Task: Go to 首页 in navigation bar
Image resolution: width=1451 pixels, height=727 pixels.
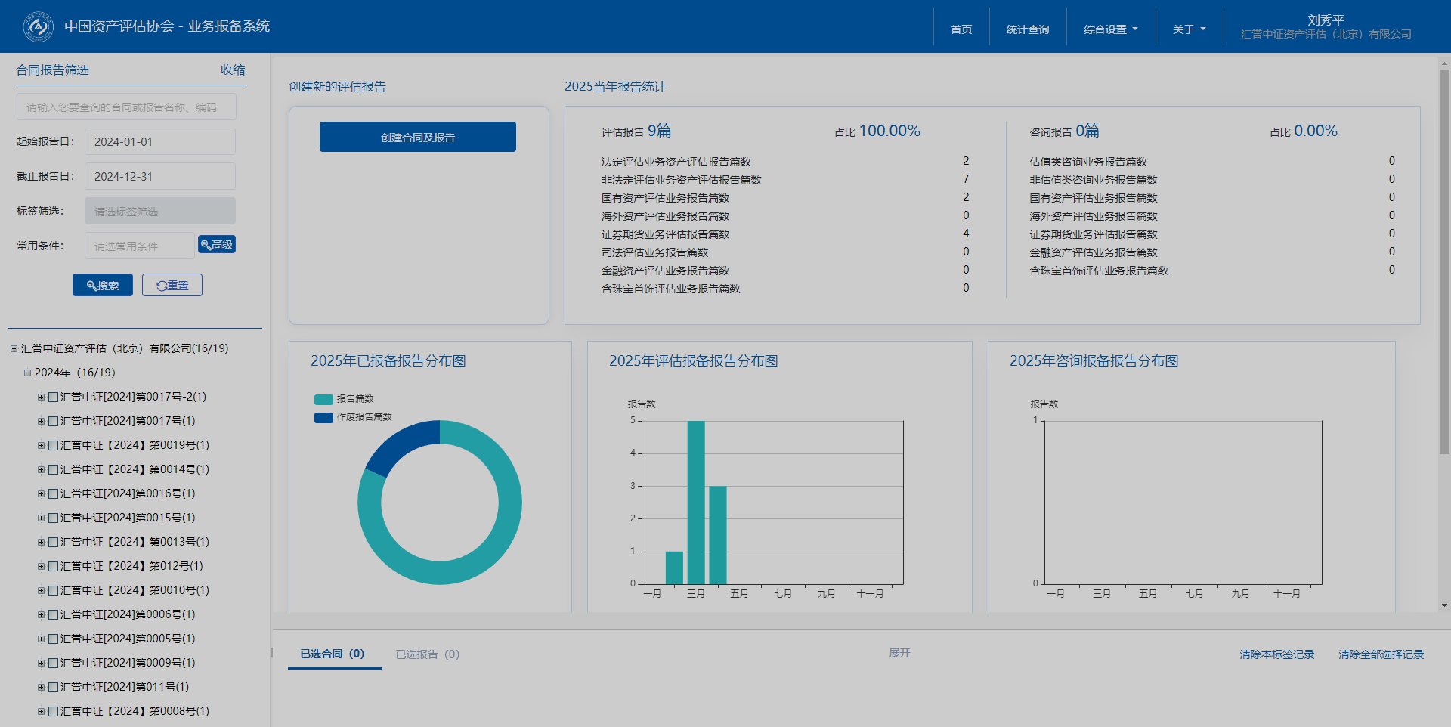Action: (x=961, y=29)
